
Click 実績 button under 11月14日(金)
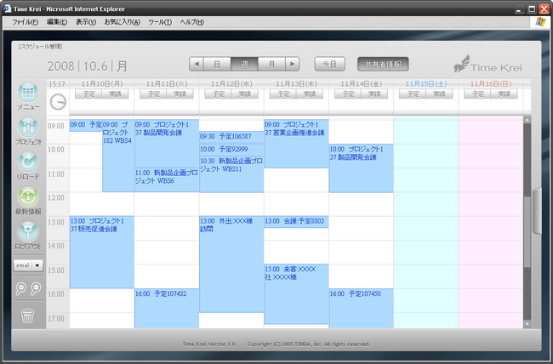coord(374,94)
